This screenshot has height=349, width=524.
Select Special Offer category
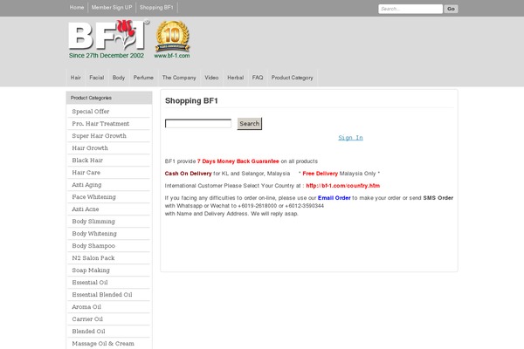[x=109, y=112]
